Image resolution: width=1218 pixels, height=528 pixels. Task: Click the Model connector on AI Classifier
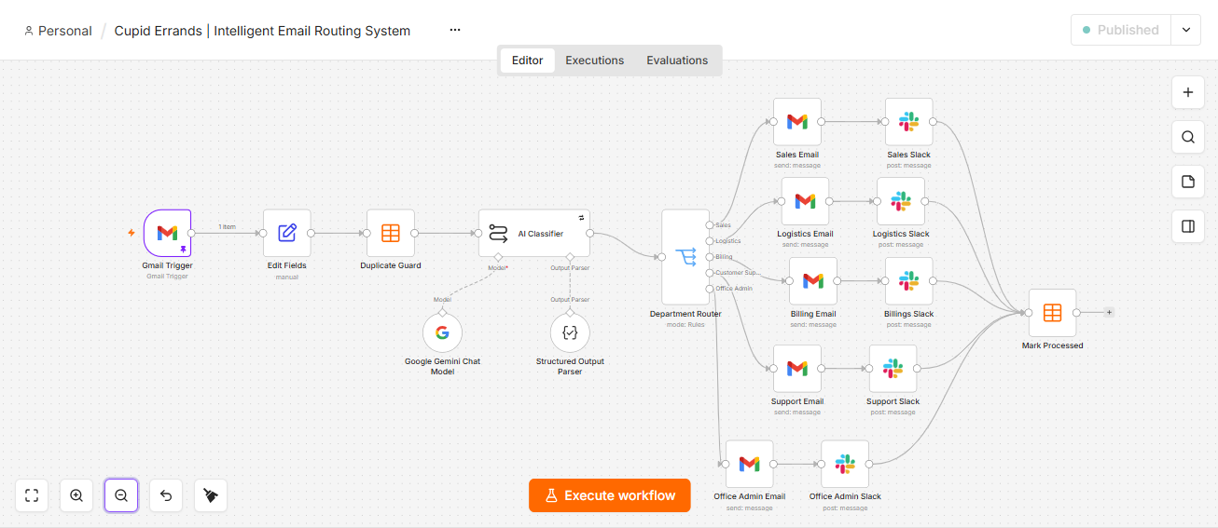pos(498,257)
